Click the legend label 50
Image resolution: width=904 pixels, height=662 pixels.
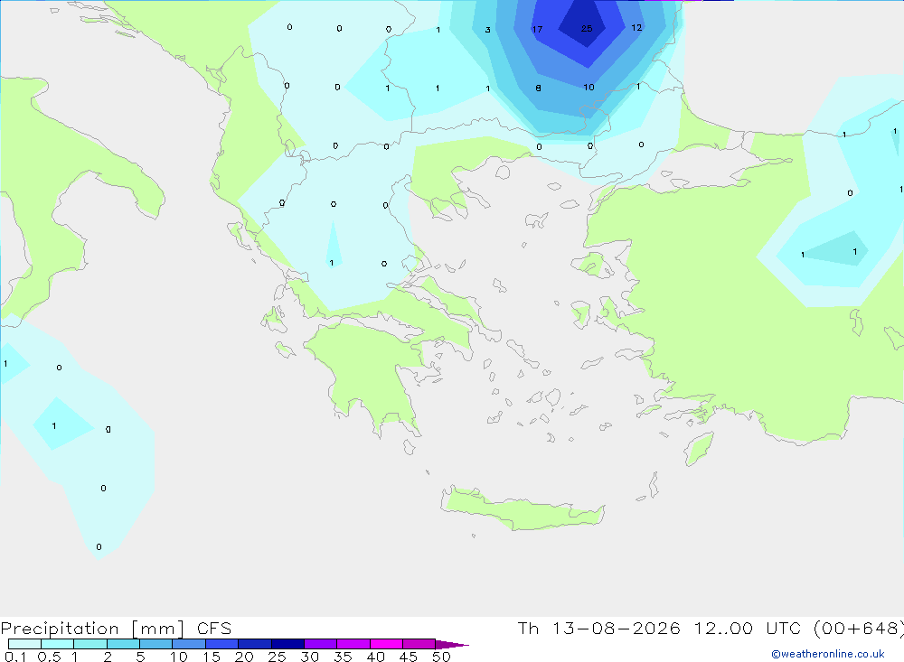tap(441, 657)
